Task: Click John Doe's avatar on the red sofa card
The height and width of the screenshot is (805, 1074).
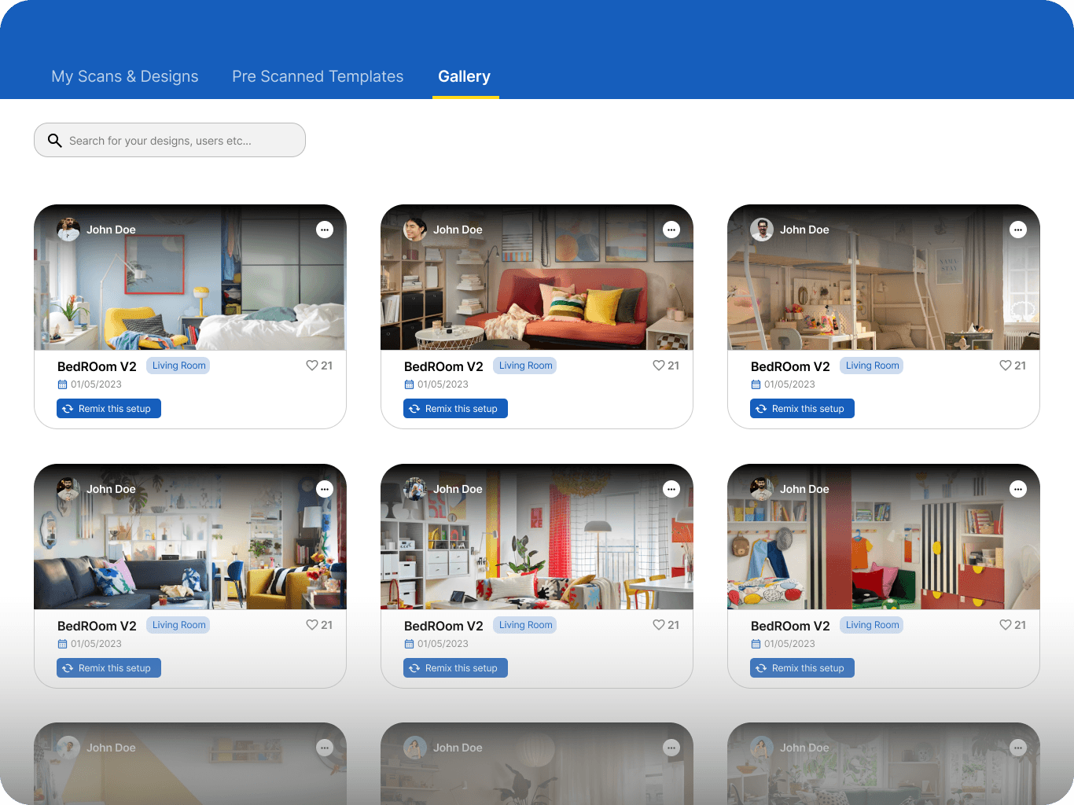Action: pos(415,230)
